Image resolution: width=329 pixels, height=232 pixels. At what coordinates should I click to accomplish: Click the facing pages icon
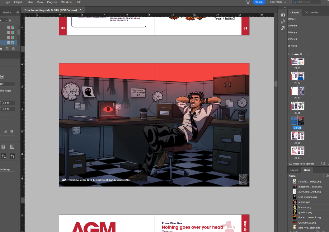click(2, 77)
